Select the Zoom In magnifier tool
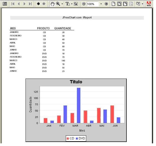This screenshot has height=146, width=156. 58,4
